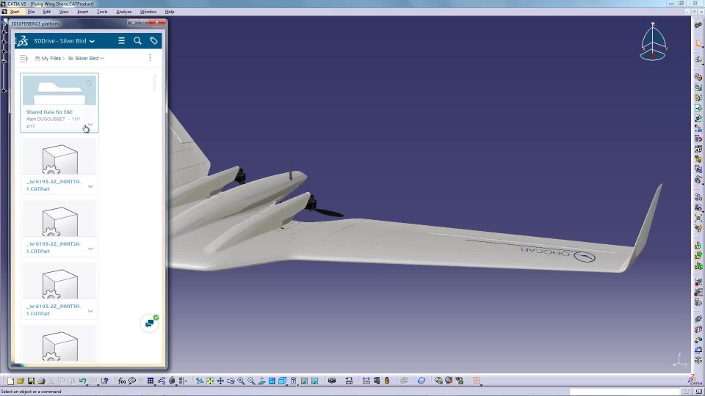Open the _W 6193-22_PART3A.1.CATPart file name
This screenshot has height=396, width=705.
pyautogui.click(x=53, y=309)
